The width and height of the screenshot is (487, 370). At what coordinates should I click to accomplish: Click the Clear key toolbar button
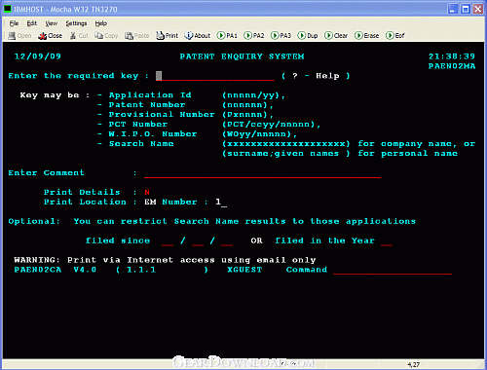point(336,36)
